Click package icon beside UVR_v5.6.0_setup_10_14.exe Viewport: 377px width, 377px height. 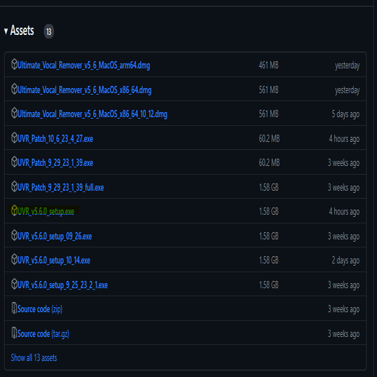pyautogui.click(x=14, y=260)
